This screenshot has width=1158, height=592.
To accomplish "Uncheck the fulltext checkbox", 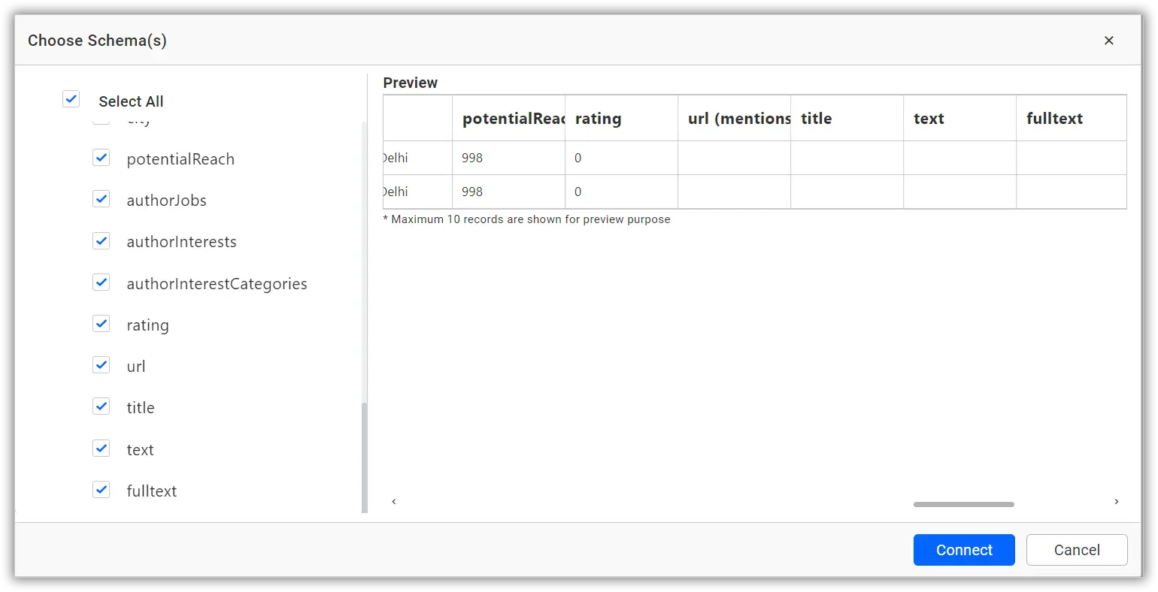I will (x=102, y=490).
